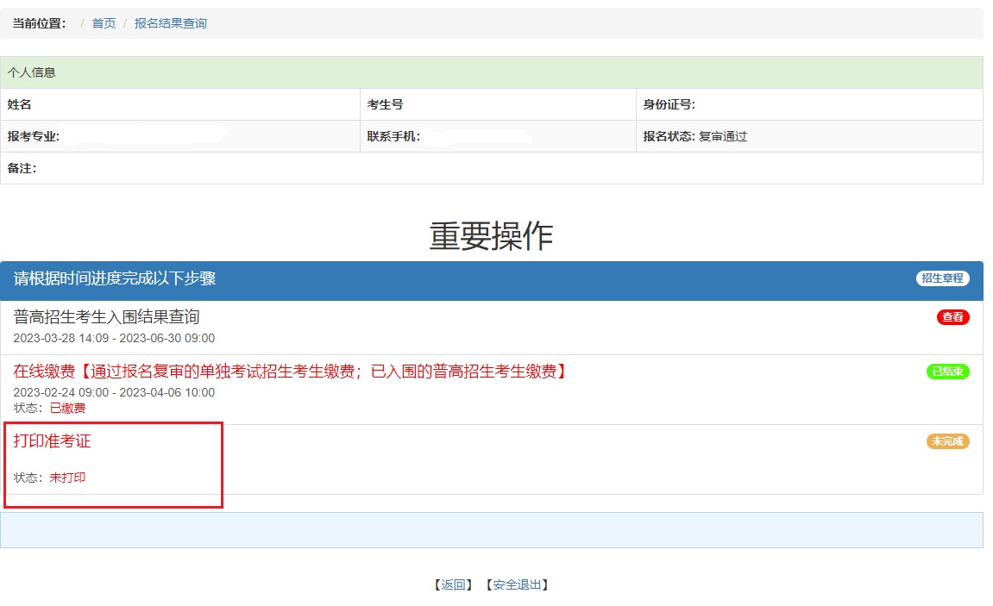Click the 请根据时间进度完成以下步骤 panel header
This screenshot has width=993, height=606.
115,278
